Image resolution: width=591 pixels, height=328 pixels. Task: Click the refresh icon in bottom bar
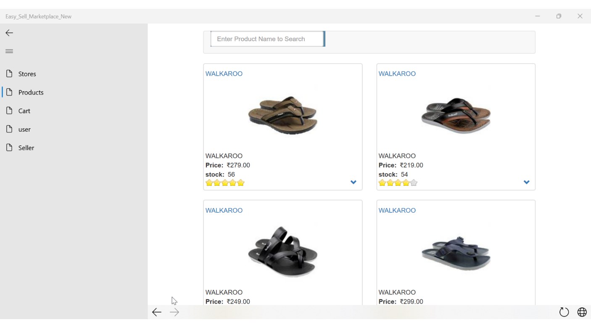[564, 312]
